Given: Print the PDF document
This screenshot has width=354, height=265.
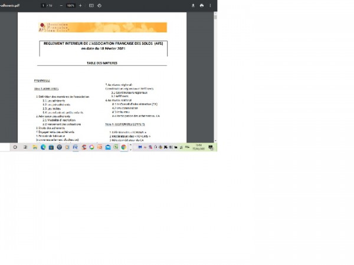Looking at the screenshot, I should (202, 5).
